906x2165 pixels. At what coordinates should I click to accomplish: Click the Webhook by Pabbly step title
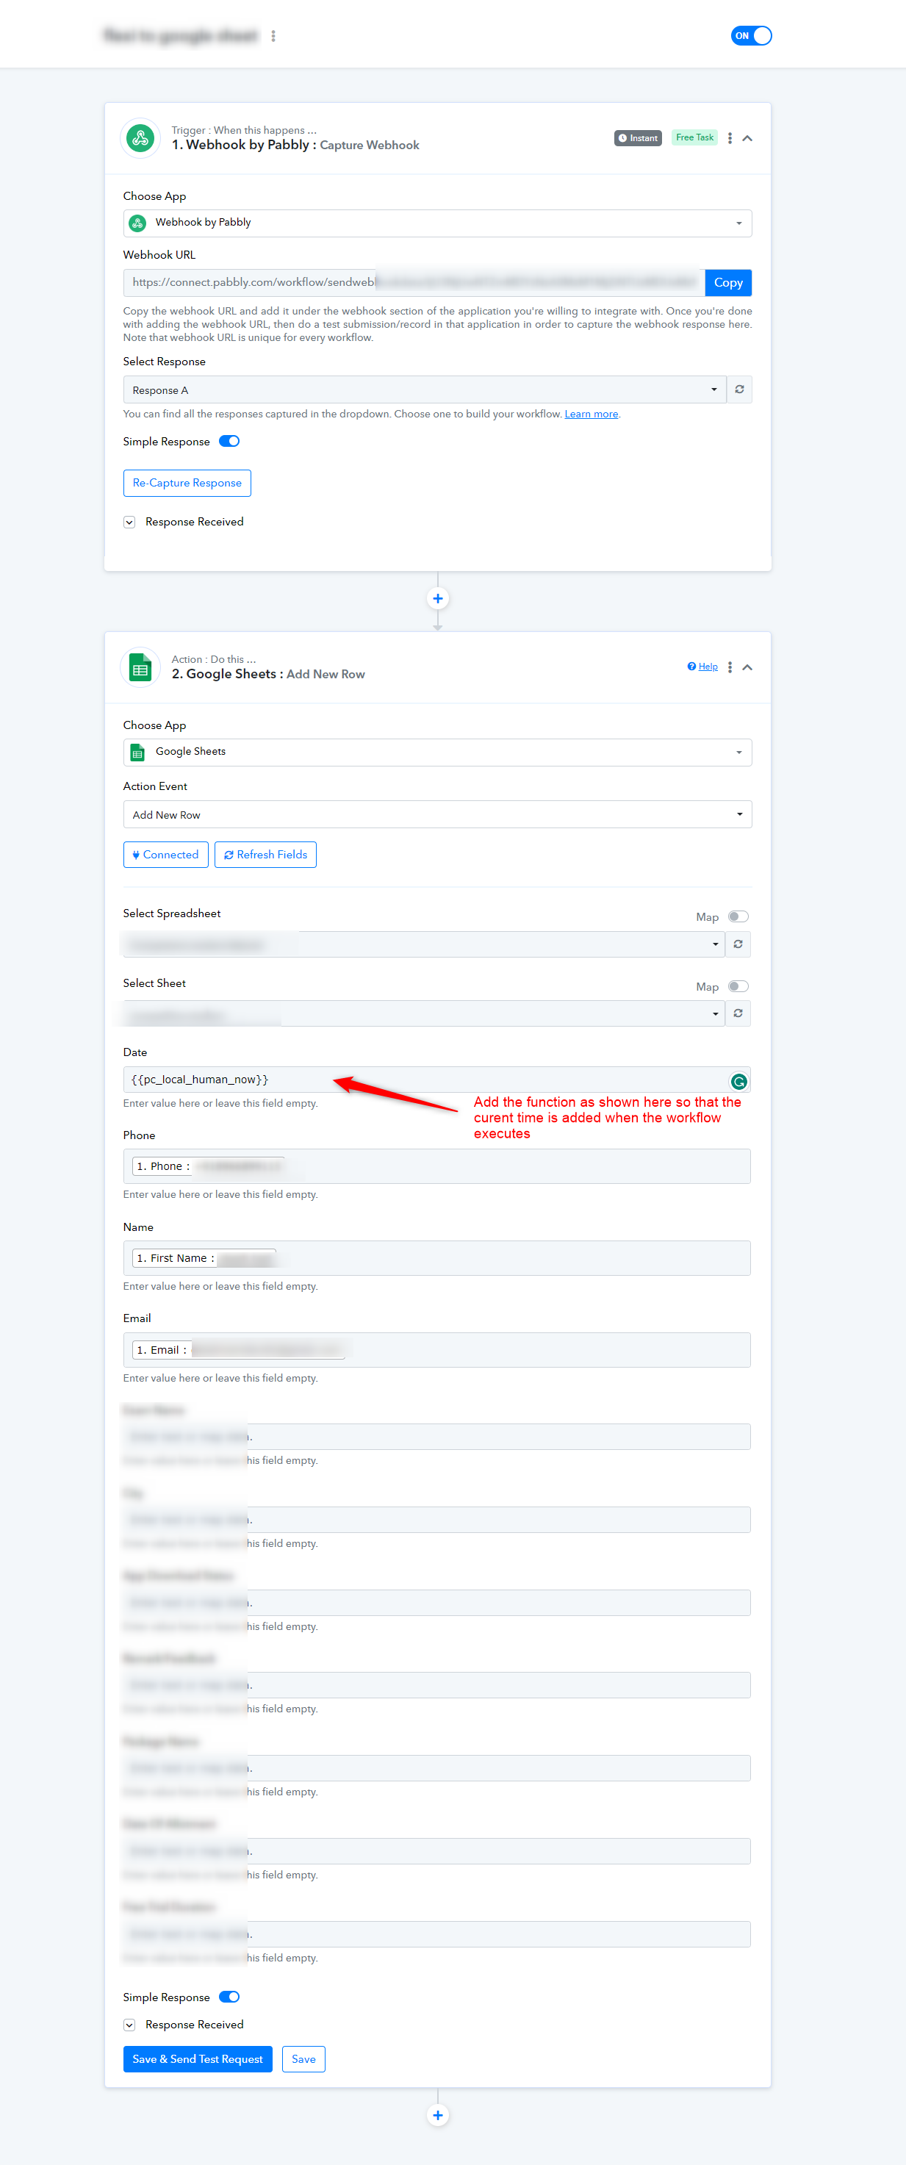[x=295, y=146]
